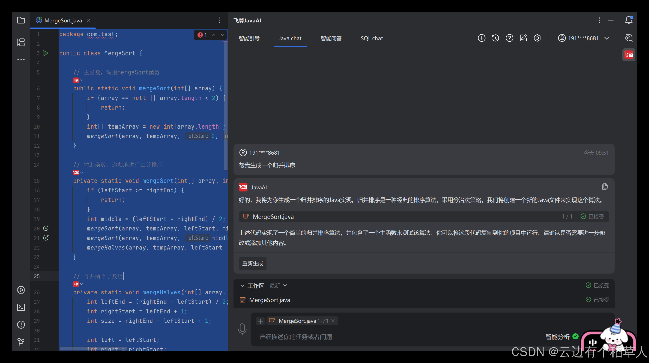Close the MergeSort.java editor tab

(89, 20)
